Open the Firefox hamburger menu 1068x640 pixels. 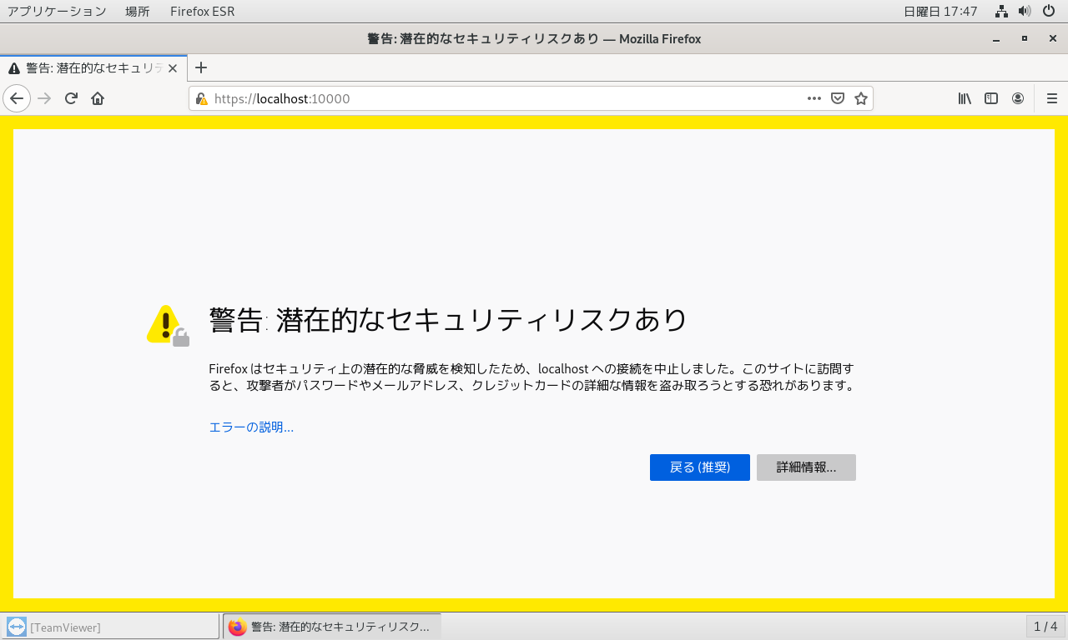(1051, 98)
